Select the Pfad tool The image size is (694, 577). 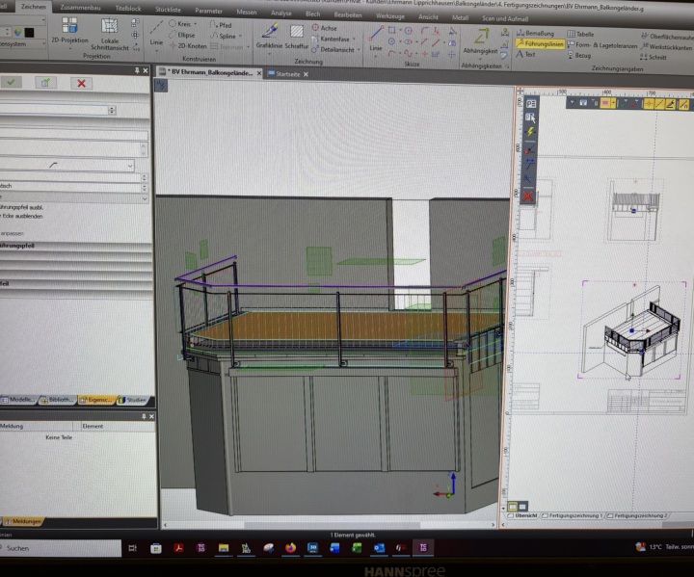point(221,25)
